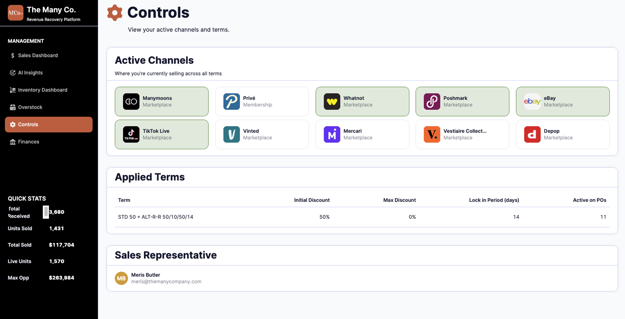
Task: Click the dollar icon beside Sales Dashboard
Action: (x=13, y=55)
